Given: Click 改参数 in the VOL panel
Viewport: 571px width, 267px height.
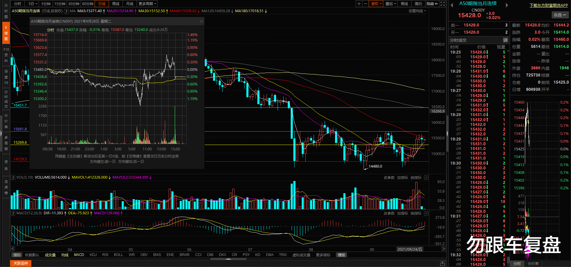Looking at the screenshot, I should [x=389, y=178].
